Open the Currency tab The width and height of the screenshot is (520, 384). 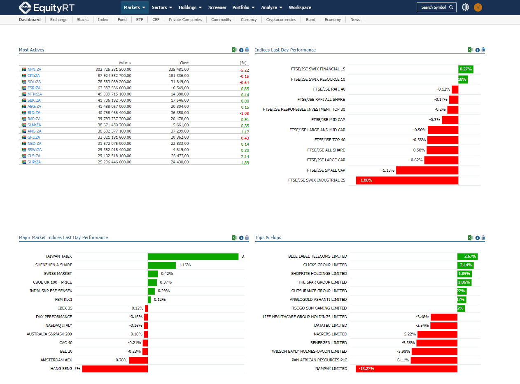(x=249, y=20)
